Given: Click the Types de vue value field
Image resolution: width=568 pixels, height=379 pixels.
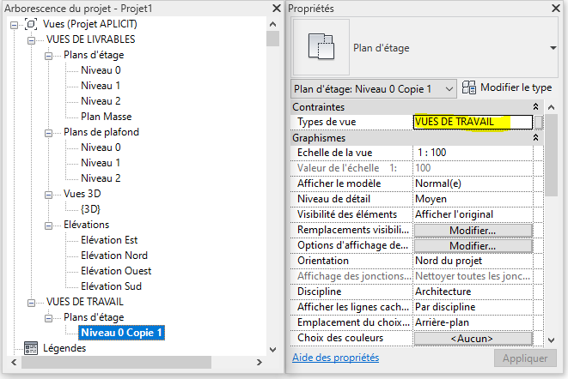Looking at the screenshot, I should click(473, 123).
